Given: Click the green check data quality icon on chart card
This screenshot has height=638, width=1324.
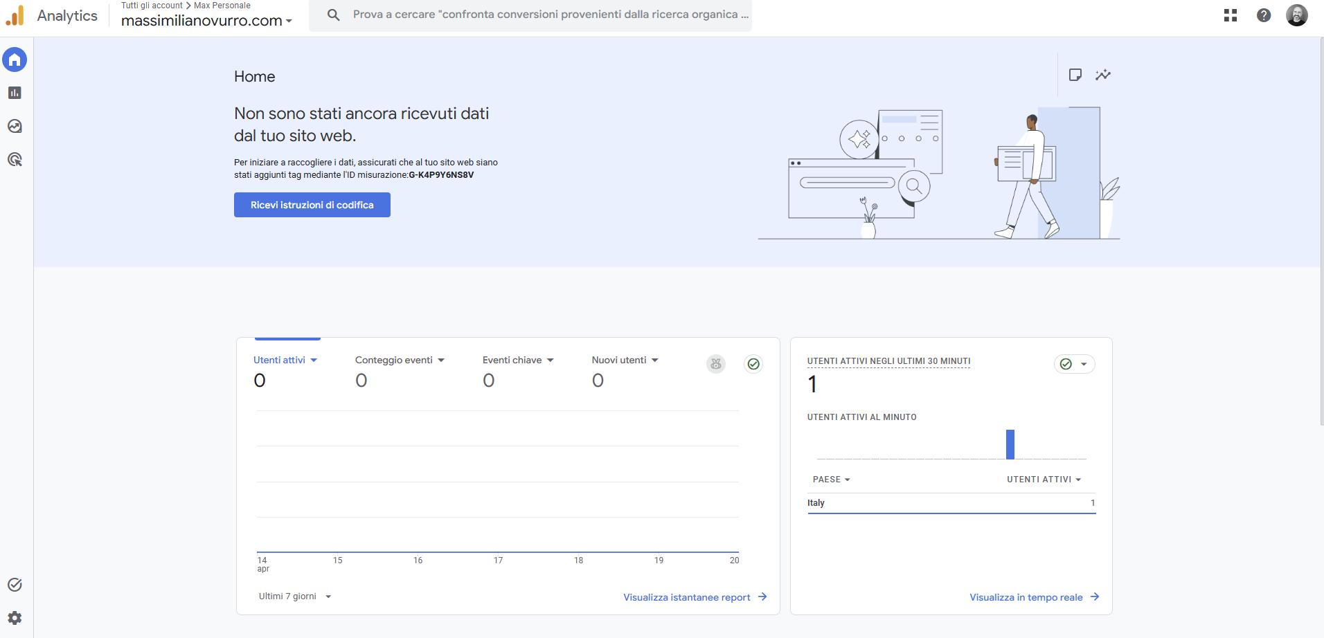Looking at the screenshot, I should coord(753,364).
